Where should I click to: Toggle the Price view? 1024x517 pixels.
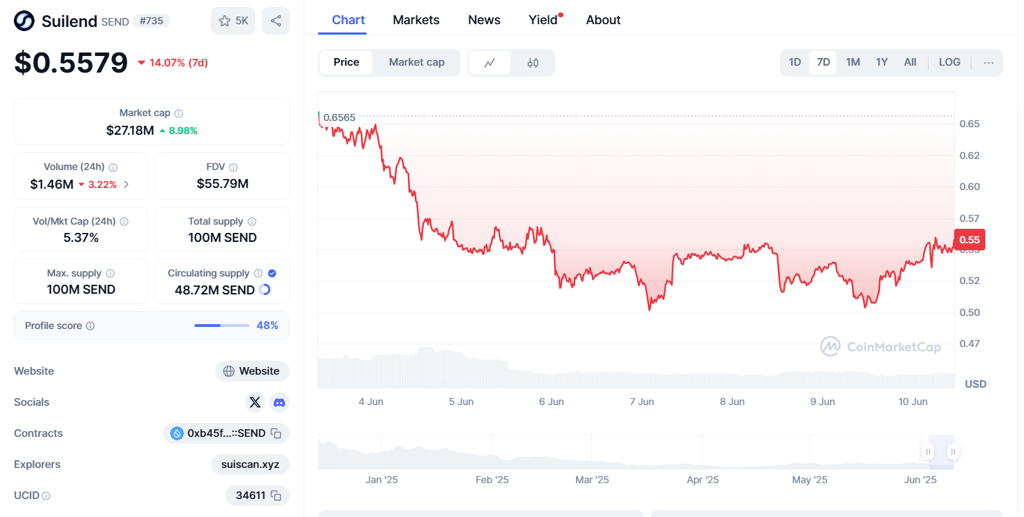tap(346, 62)
